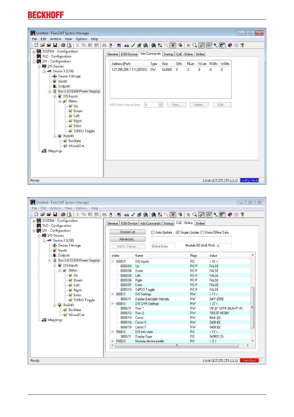Click Open folder icon in Config Mode window

43,45
